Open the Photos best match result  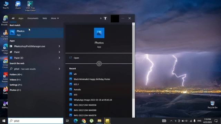coord(36,33)
